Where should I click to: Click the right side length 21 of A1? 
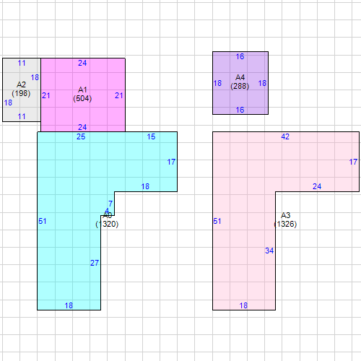pos(119,95)
